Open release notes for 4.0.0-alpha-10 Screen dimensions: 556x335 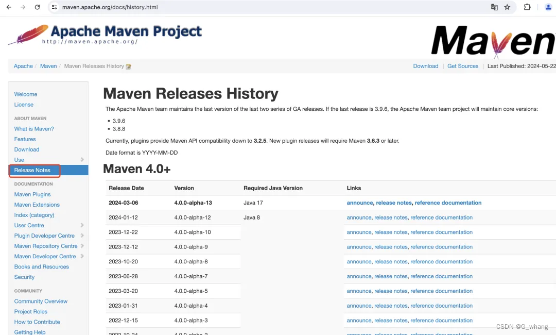(391, 232)
